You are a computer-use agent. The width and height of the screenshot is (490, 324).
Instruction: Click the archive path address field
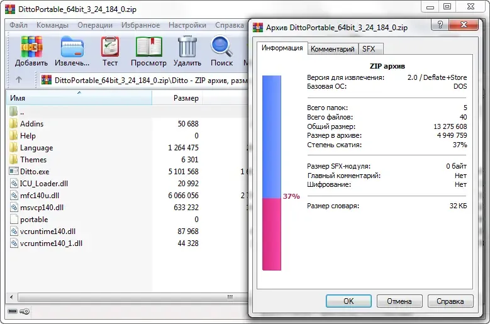click(145, 81)
